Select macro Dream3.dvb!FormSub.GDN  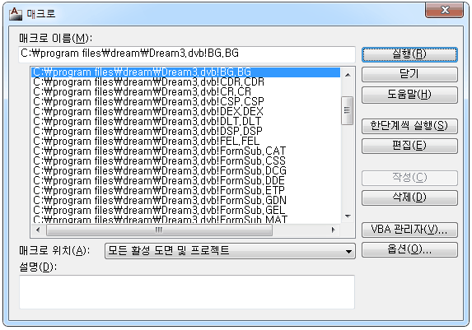185,201
